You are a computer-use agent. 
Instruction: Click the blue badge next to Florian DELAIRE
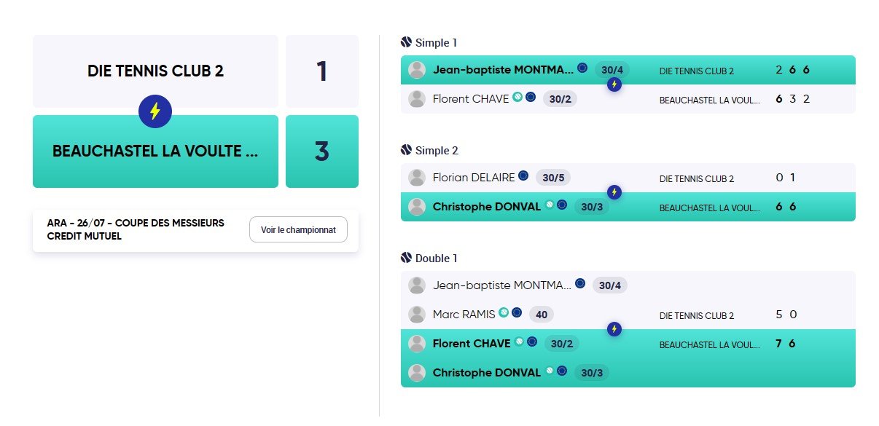[523, 176]
